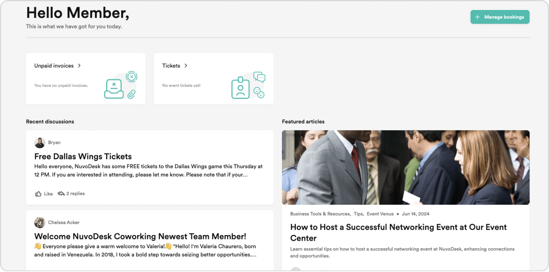Open the networking event featured article image
The width and height of the screenshot is (549, 272).
[x=406, y=167]
